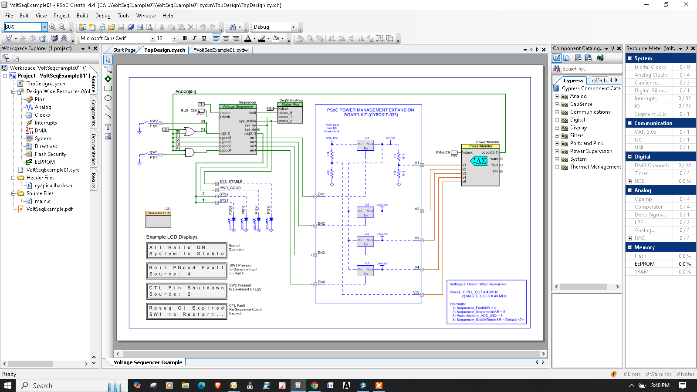Open Chrome from the Windows taskbar
697x392 pixels.
click(315, 385)
